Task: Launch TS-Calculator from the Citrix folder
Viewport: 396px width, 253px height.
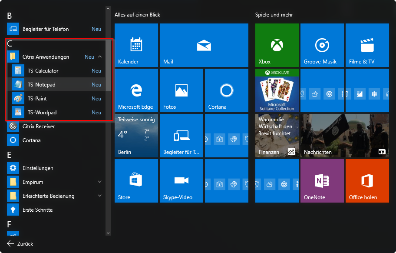Action: pos(56,71)
